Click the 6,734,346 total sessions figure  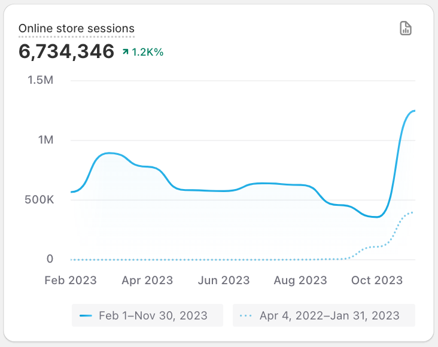coord(66,51)
